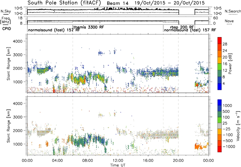Screen dimensions: 241x167
Task: Click the "16:00" time axis tick label
Action: click(x=148, y=161)
